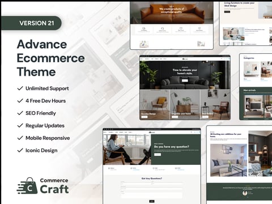Click the heart icon in the feature row
Screen dimensions: 272x204
click(x=181, y=28)
